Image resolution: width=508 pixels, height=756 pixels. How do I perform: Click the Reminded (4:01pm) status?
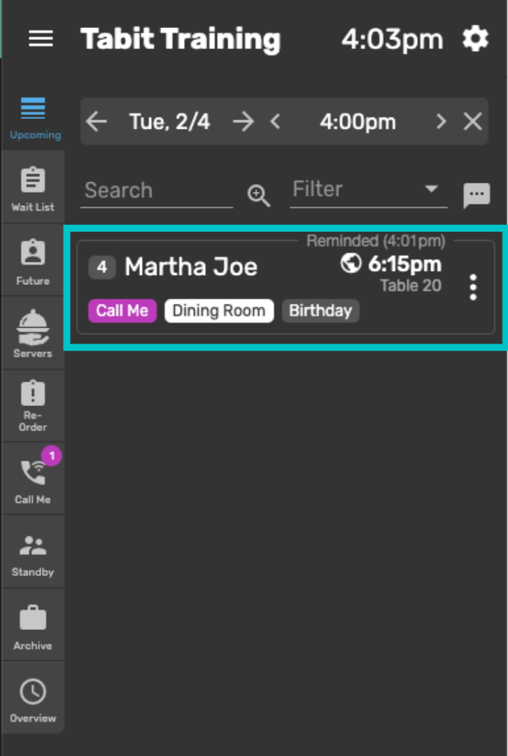pos(376,241)
